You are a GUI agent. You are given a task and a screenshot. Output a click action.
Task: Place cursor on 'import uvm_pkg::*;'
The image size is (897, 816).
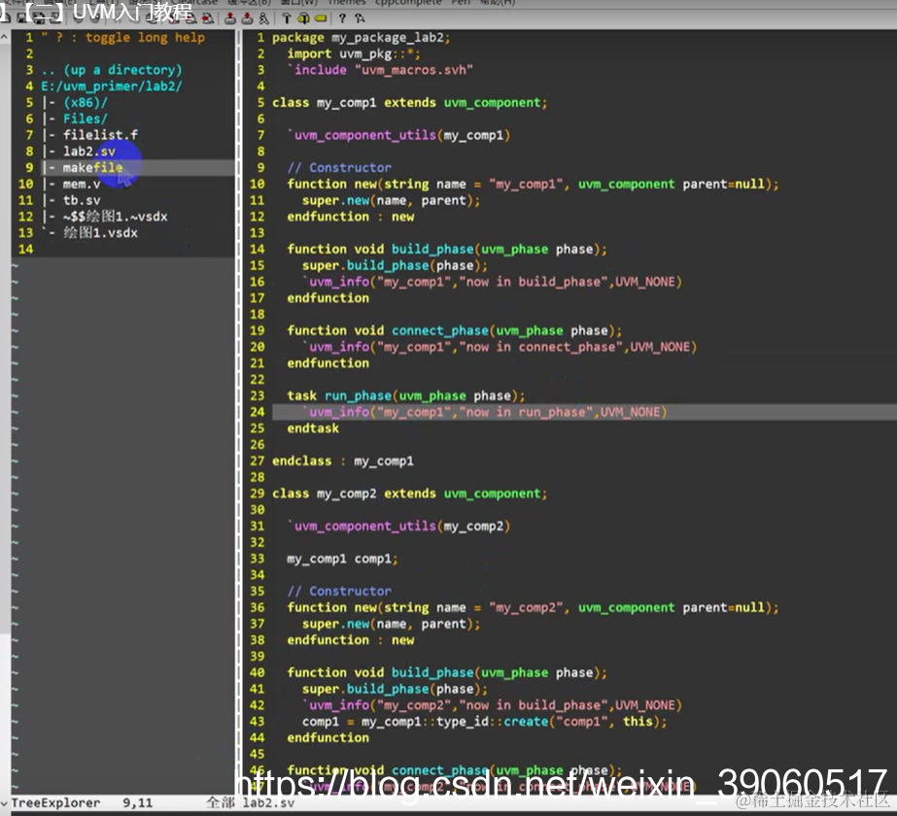(x=354, y=53)
